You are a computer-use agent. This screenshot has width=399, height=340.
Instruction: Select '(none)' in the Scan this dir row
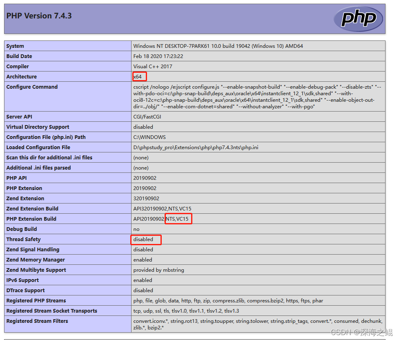pyautogui.click(x=141, y=158)
